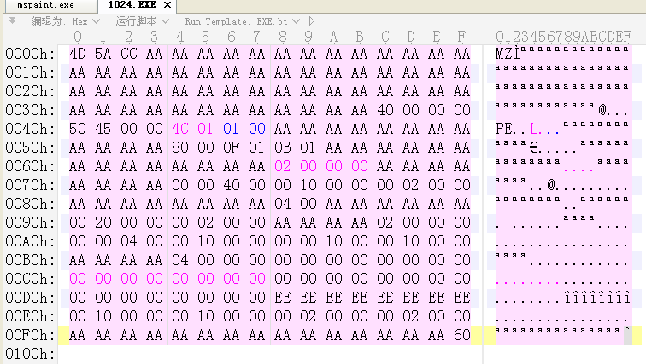Select byte 5A in row 0000h
The image size is (646, 364).
point(103,54)
